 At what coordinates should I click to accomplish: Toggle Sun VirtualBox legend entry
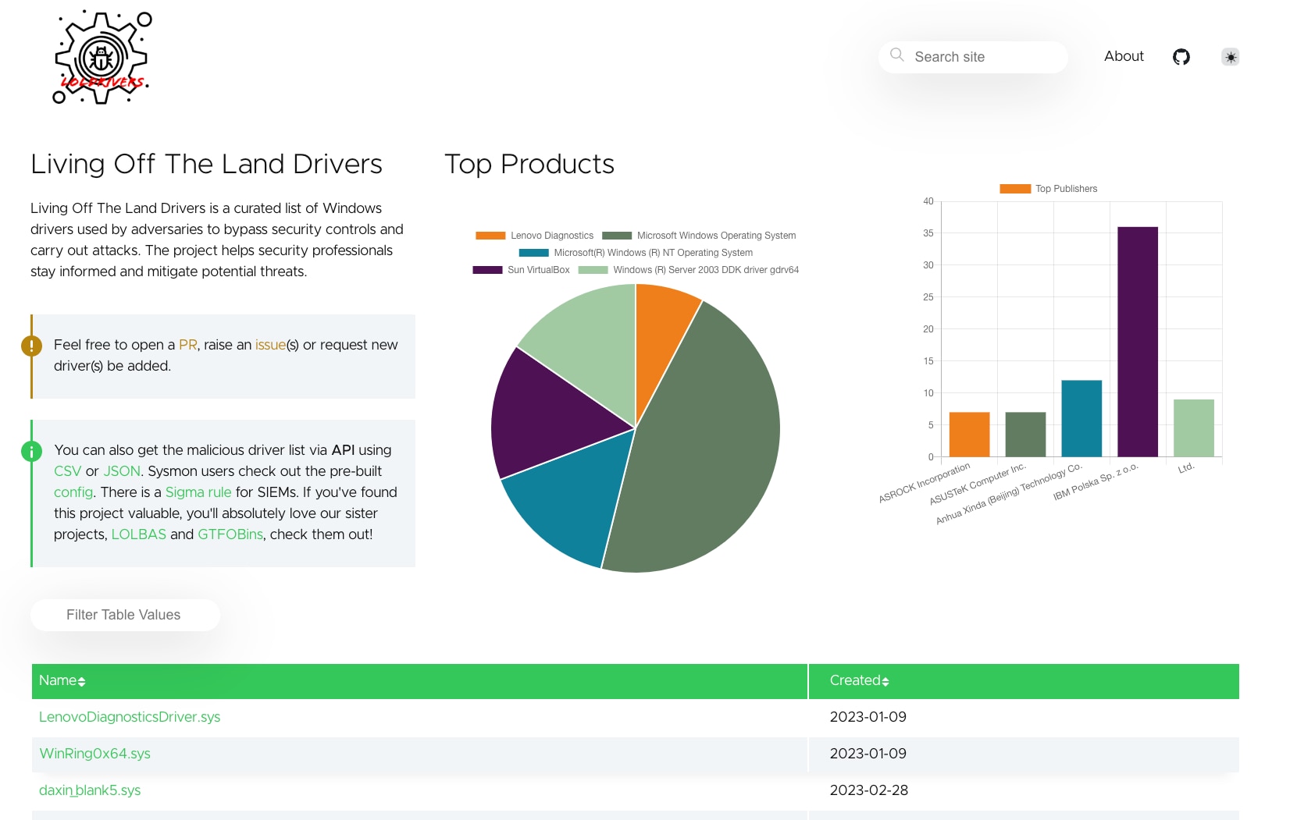(521, 270)
